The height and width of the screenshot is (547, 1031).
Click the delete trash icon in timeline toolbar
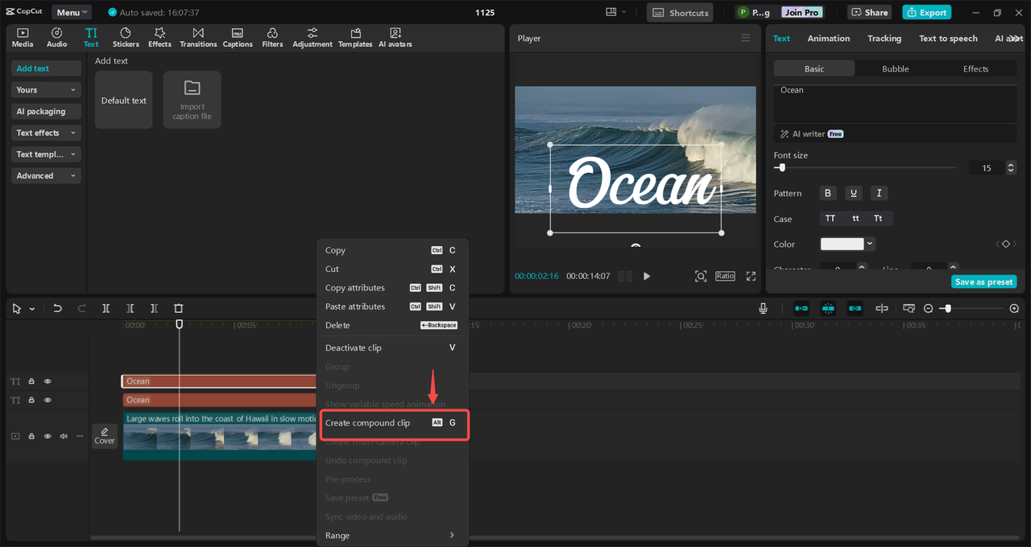179,308
